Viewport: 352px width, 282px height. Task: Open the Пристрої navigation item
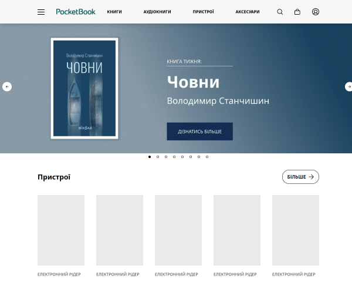pyautogui.click(x=203, y=12)
